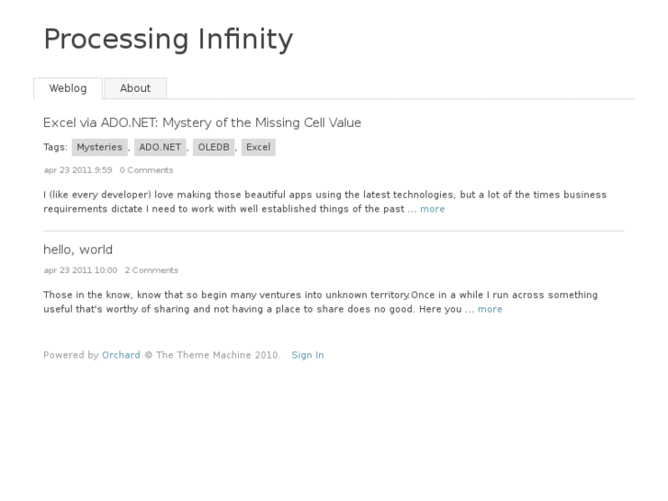Filter posts by the OLEDB tag
The height and width of the screenshot is (501, 668).
tap(213, 147)
